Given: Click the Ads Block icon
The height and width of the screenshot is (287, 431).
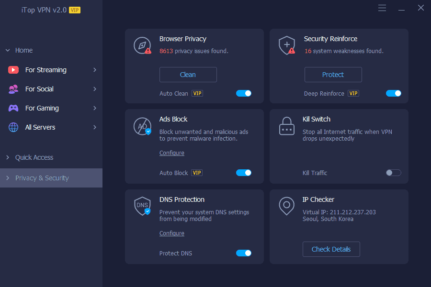Looking at the screenshot, I should pyautogui.click(x=142, y=125).
